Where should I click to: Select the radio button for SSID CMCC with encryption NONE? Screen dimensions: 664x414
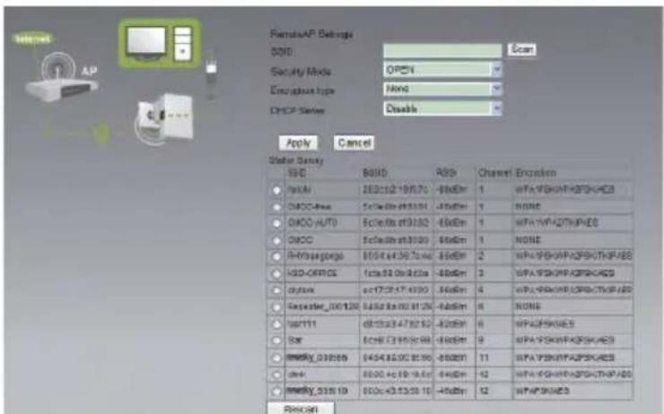point(276,240)
